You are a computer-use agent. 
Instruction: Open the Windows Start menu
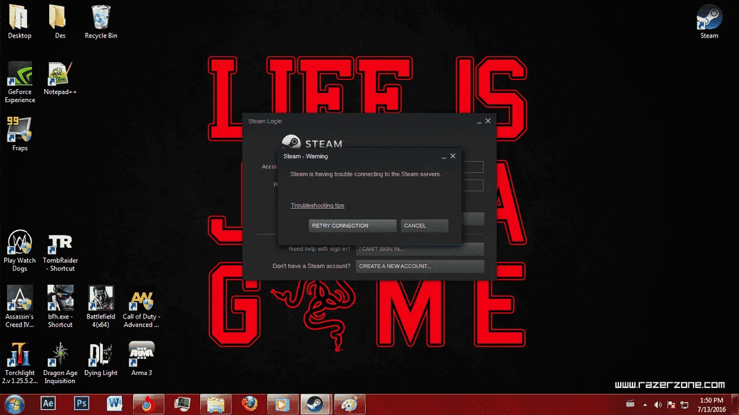tap(15, 403)
